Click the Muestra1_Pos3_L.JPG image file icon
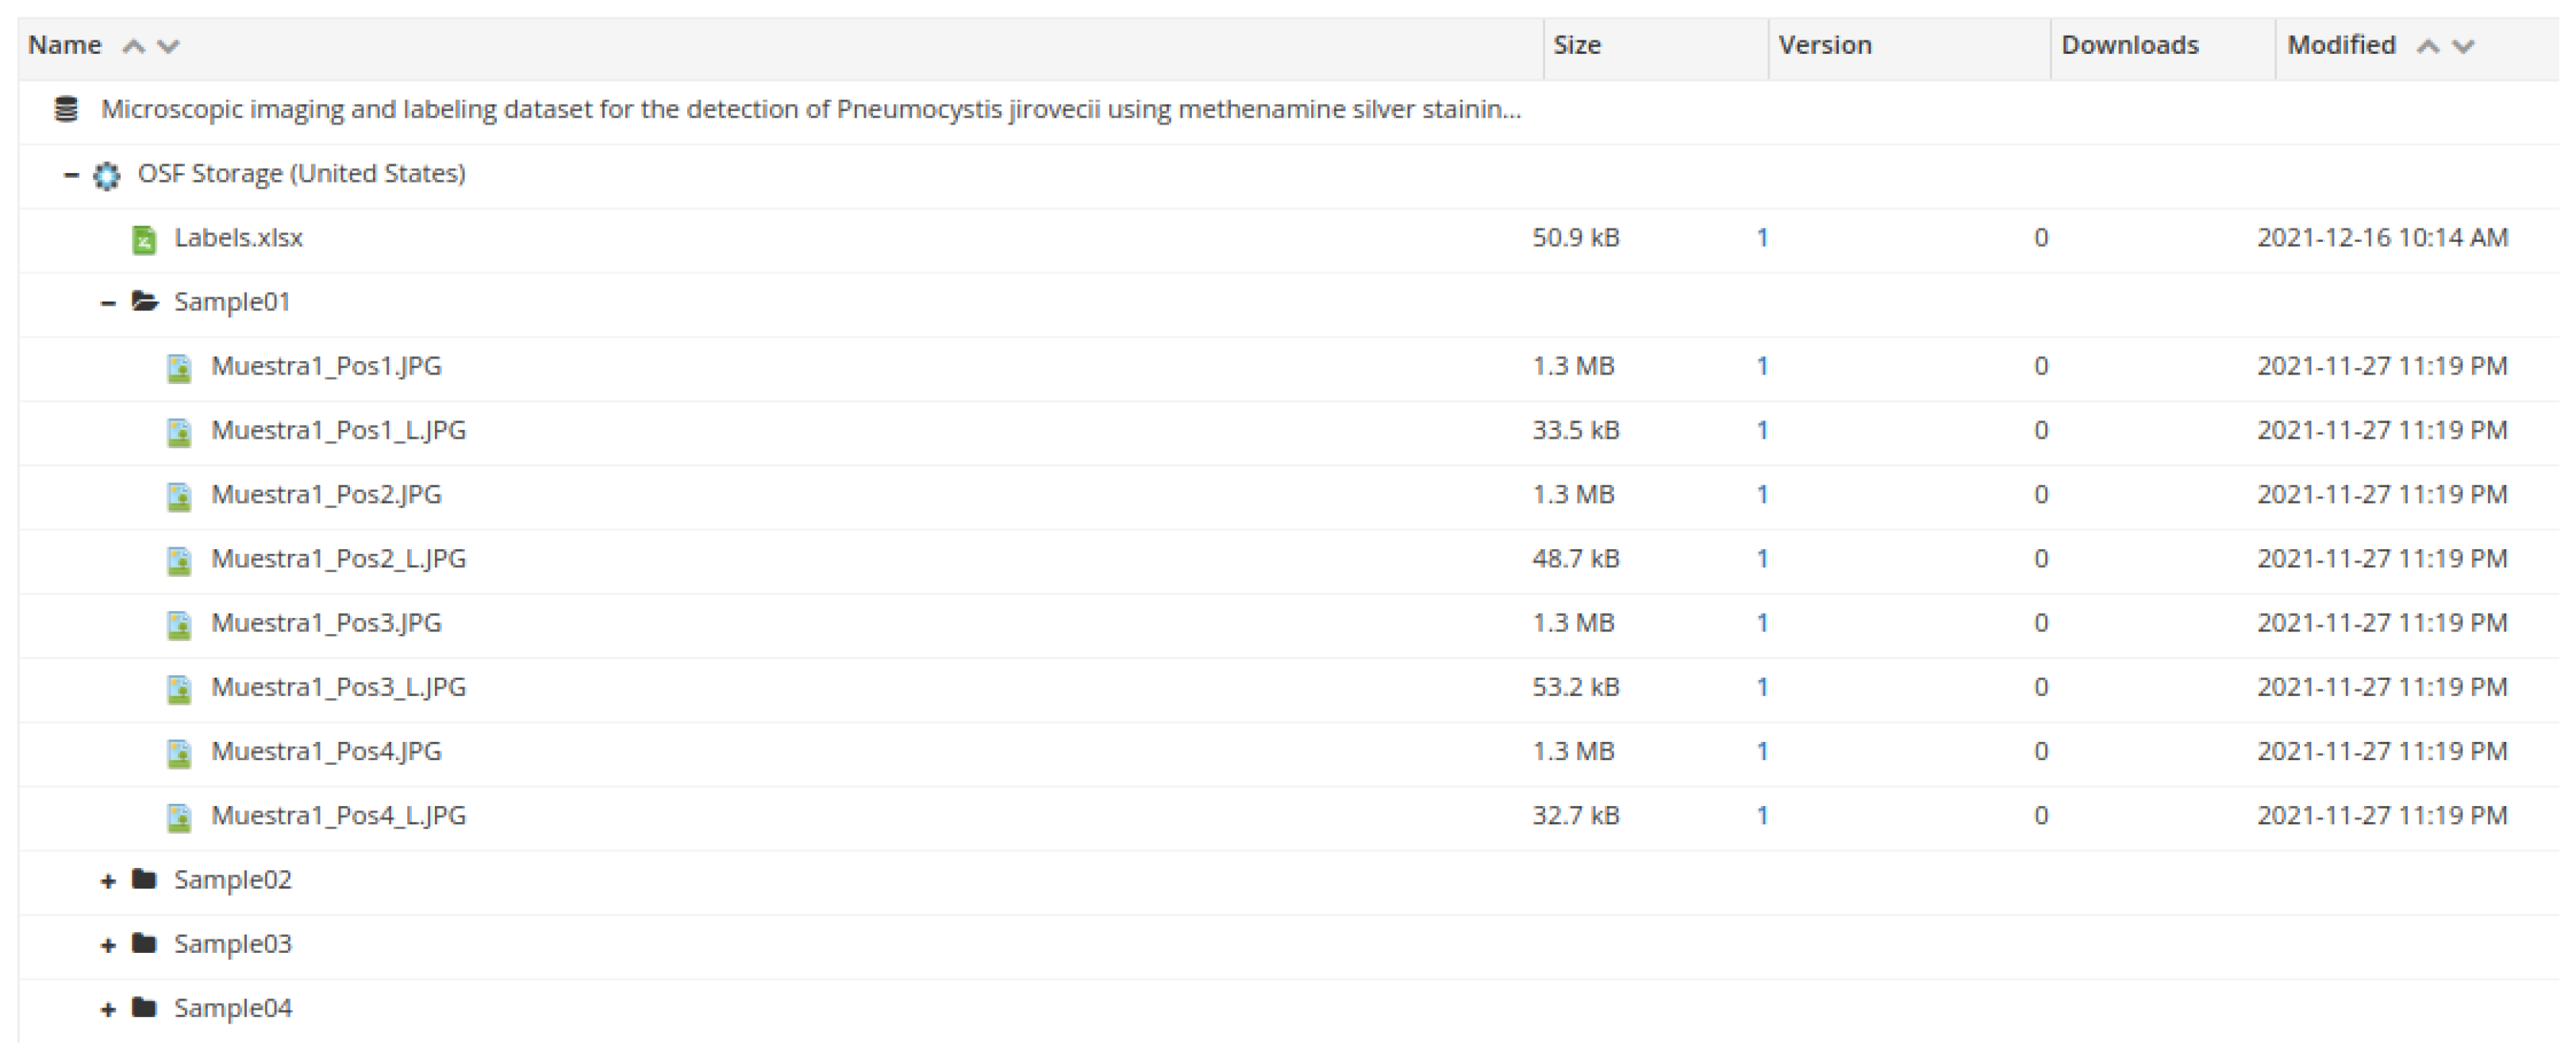This screenshot has height=1064, width=2576. point(179,689)
